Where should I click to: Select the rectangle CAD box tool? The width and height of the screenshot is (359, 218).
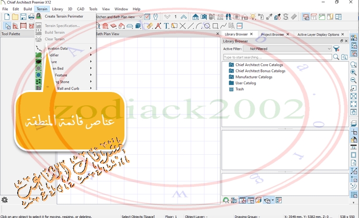[x=215, y=26]
